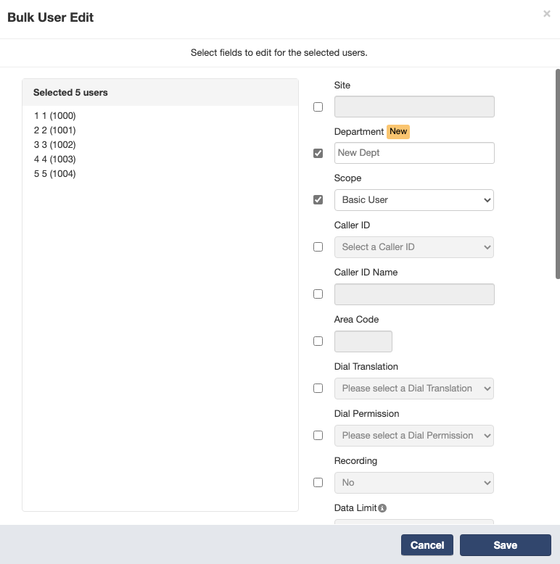Close the Bulk User Edit dialog
This screenshot has height=564, width=560.
click(547, 14)
